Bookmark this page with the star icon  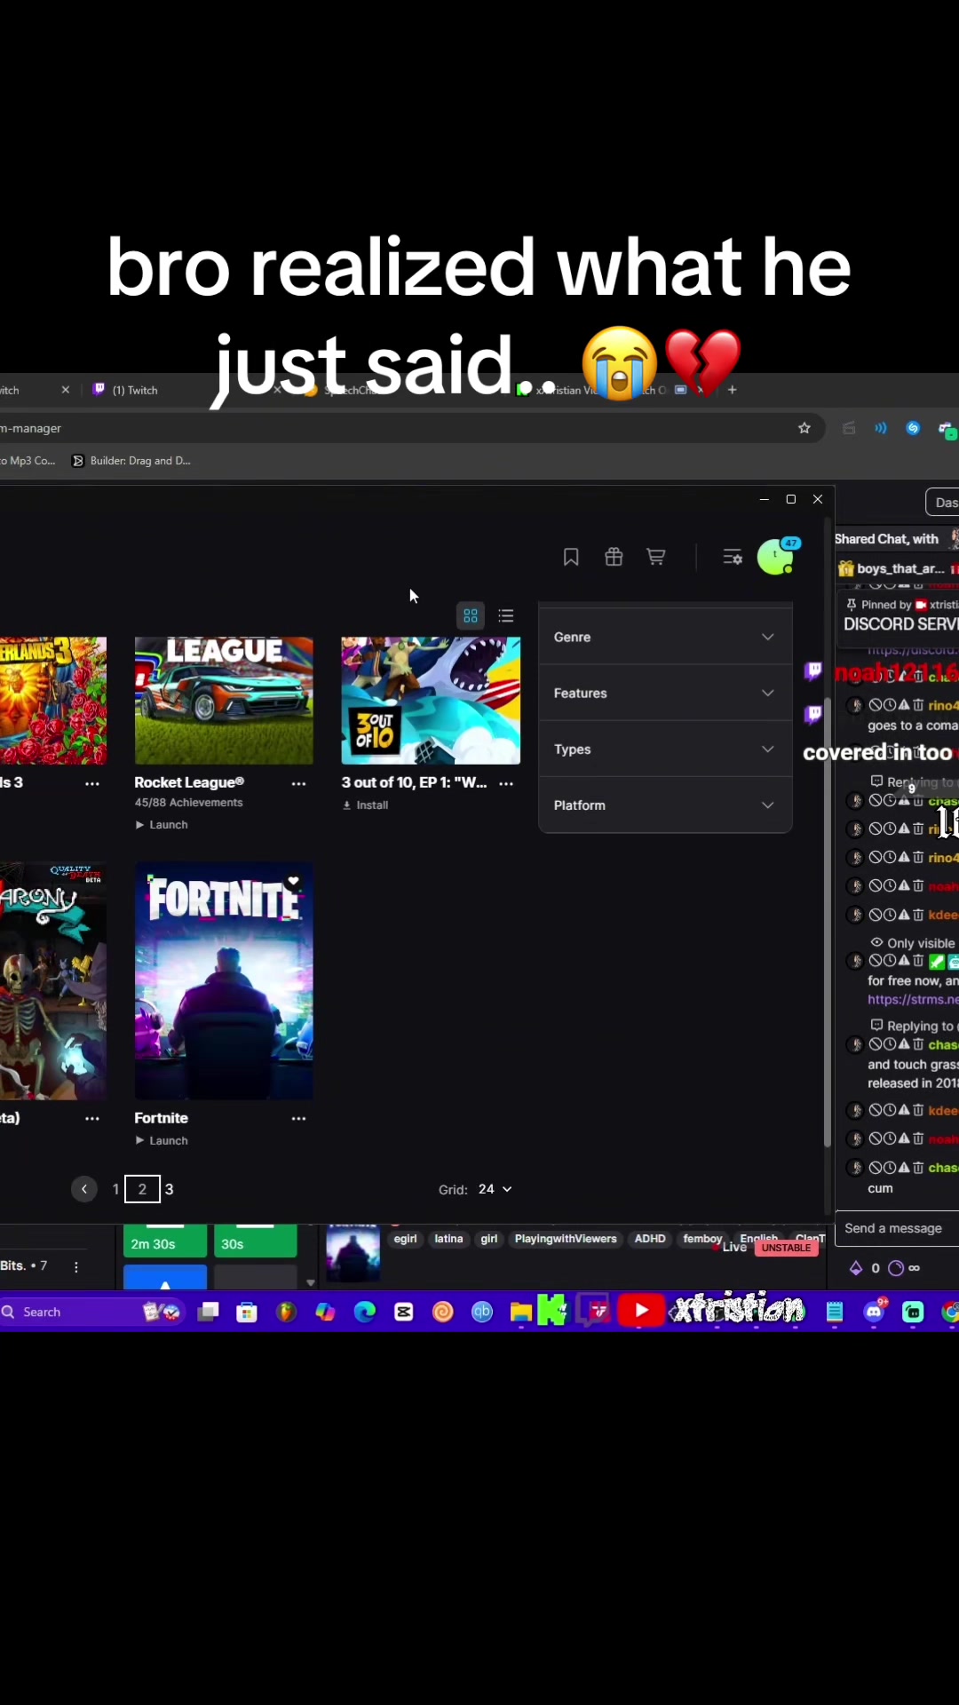point(804,428)
